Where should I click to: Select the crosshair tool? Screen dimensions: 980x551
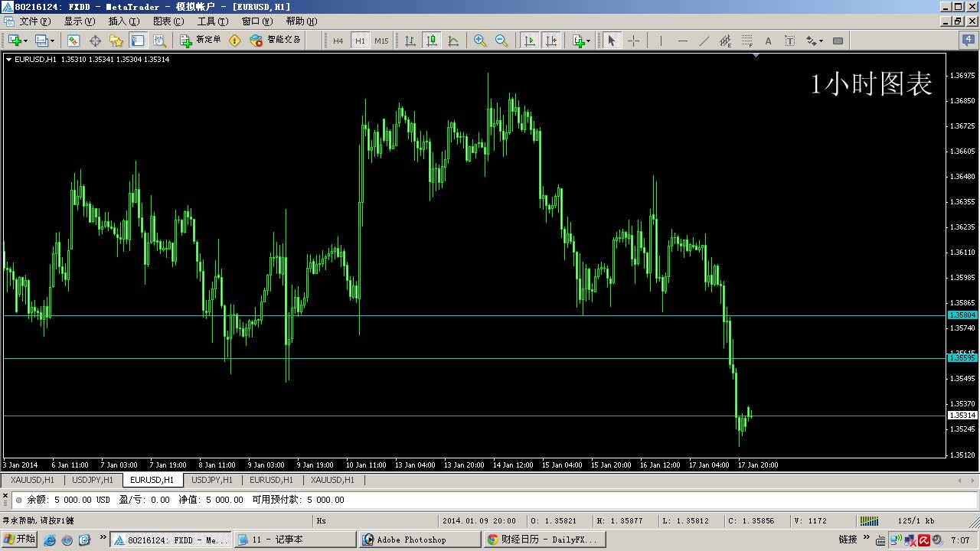tap(633, 41)
